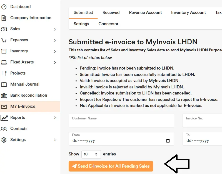Expand the Expenses submenu chevron
The height and width of the screenshot is (174, 222).
55,40
